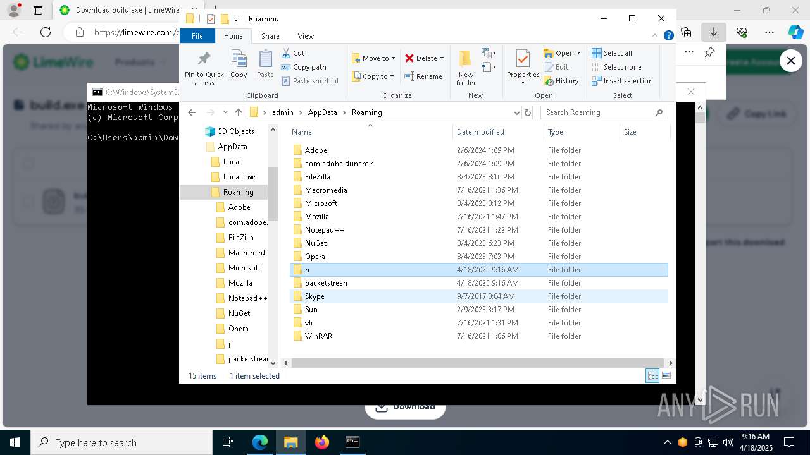Image resolution: width=810 pixels, height=455 pixels.
Task: Show hidden system tray icons
Action: pyautogui.click(x=668, y=442)
